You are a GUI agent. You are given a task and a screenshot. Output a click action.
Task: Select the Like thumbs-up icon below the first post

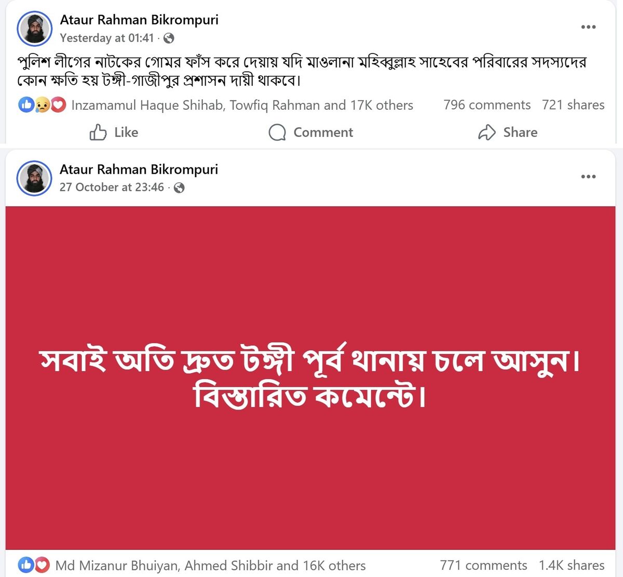tap(99, 132)
